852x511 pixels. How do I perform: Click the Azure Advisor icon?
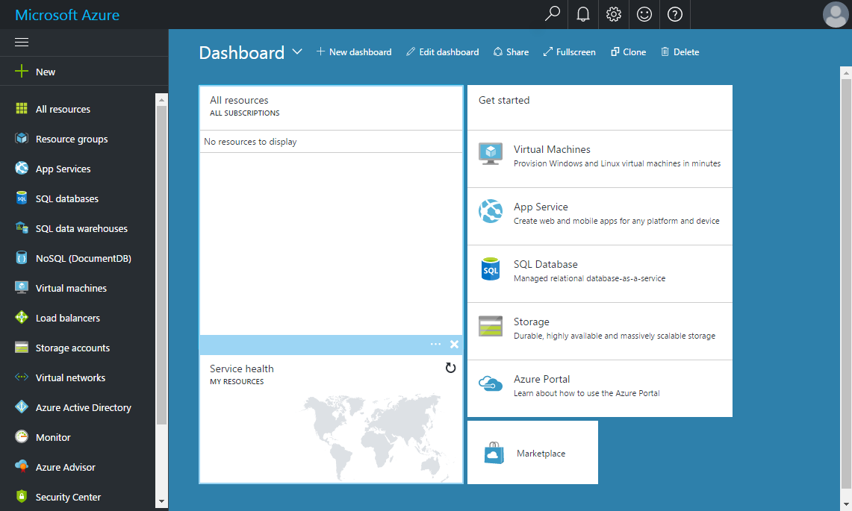(22, 466)
